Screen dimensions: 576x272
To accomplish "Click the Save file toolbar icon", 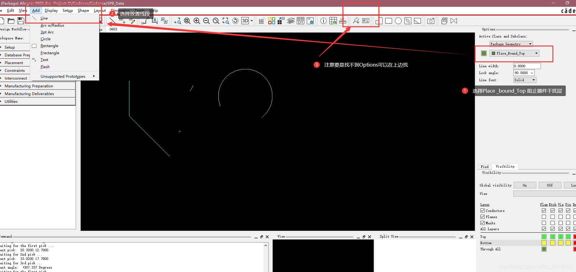I will (x=21, y=21).
